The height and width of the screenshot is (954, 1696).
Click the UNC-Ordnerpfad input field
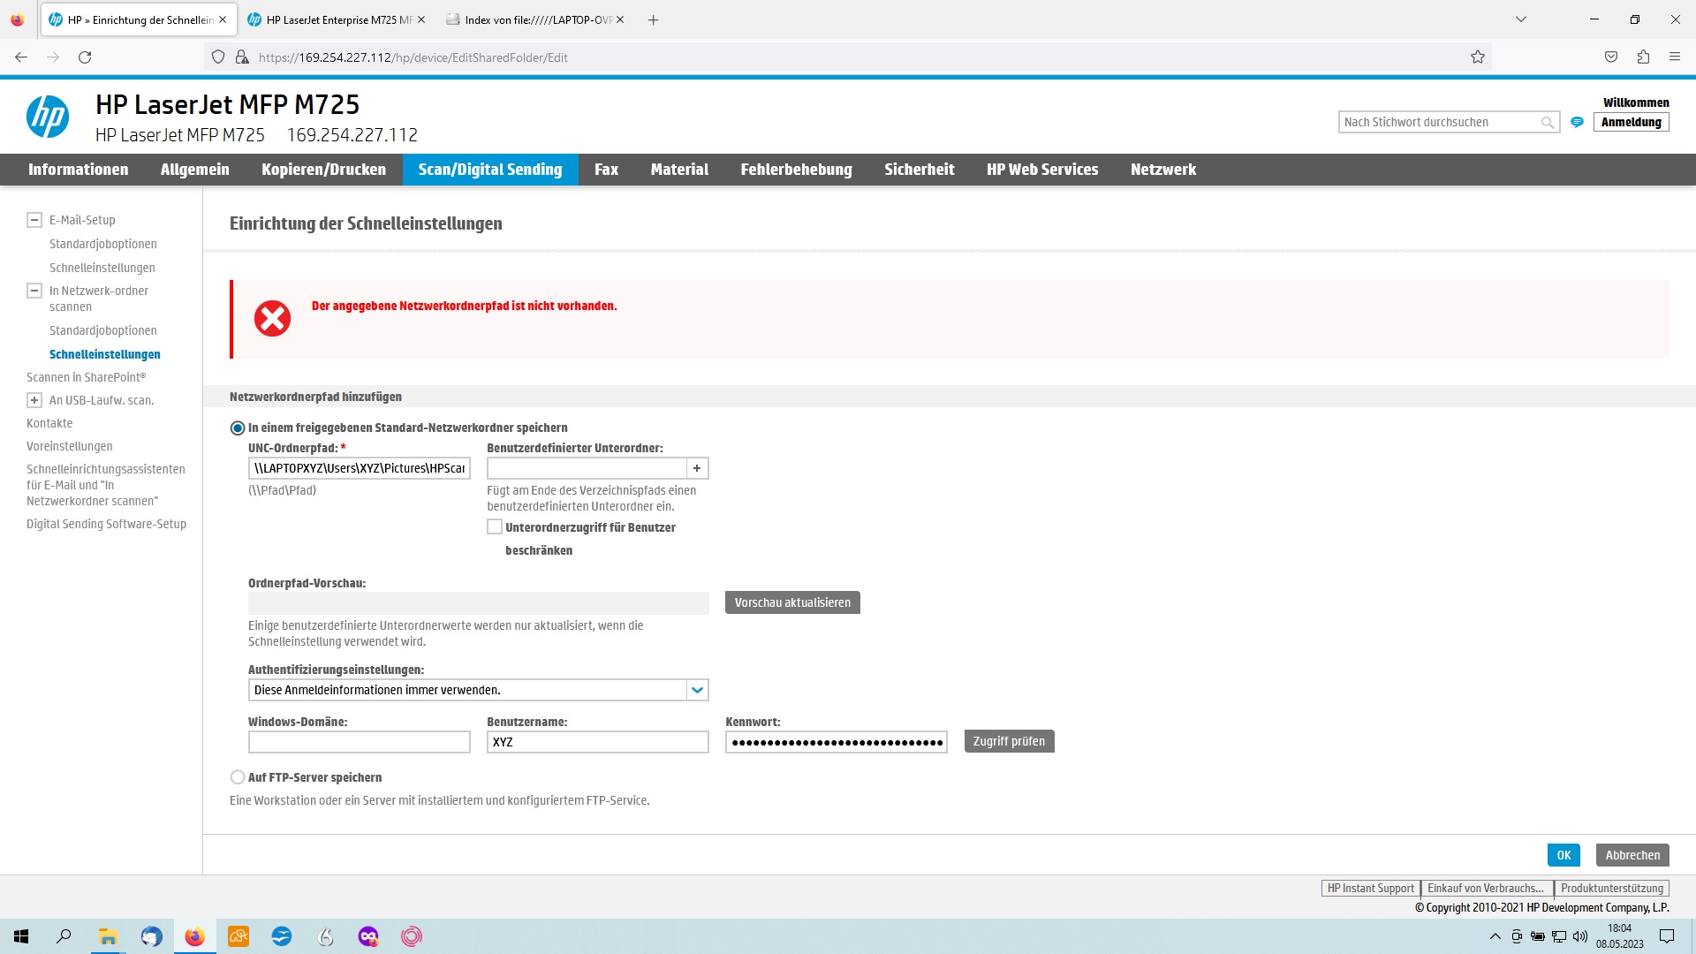359,468
